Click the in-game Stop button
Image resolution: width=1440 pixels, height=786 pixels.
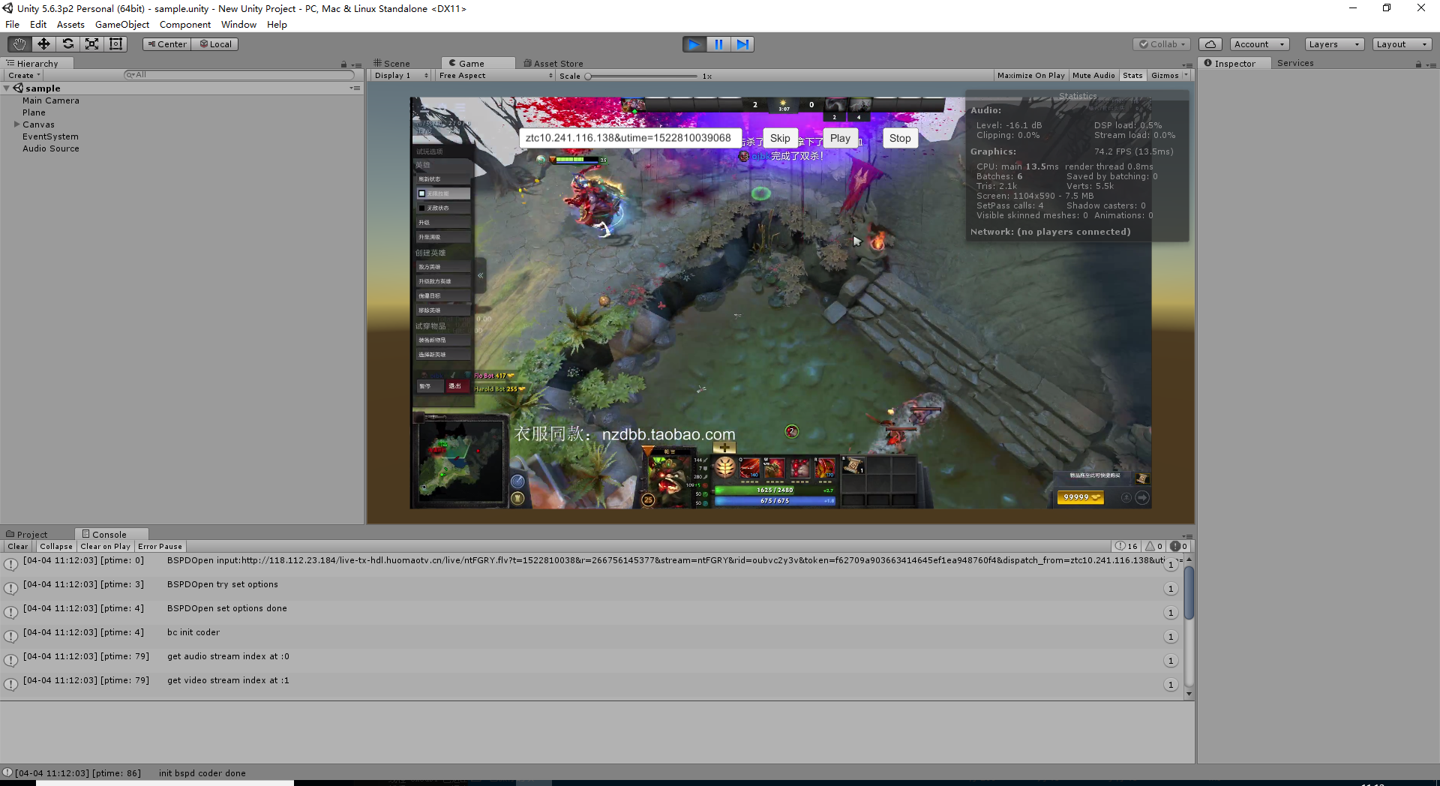click(900, 138)
